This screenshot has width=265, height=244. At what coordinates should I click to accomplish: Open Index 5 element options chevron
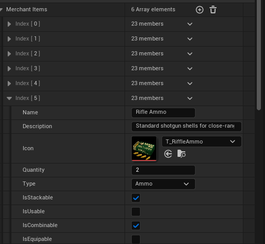click(x=190, y=98)
